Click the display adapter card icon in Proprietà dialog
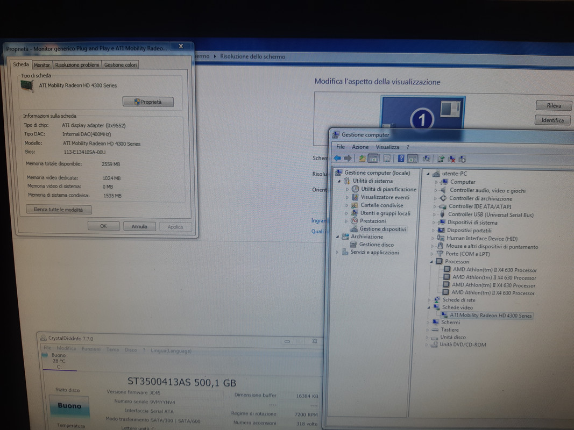574x430 pixels. [27, 85]
